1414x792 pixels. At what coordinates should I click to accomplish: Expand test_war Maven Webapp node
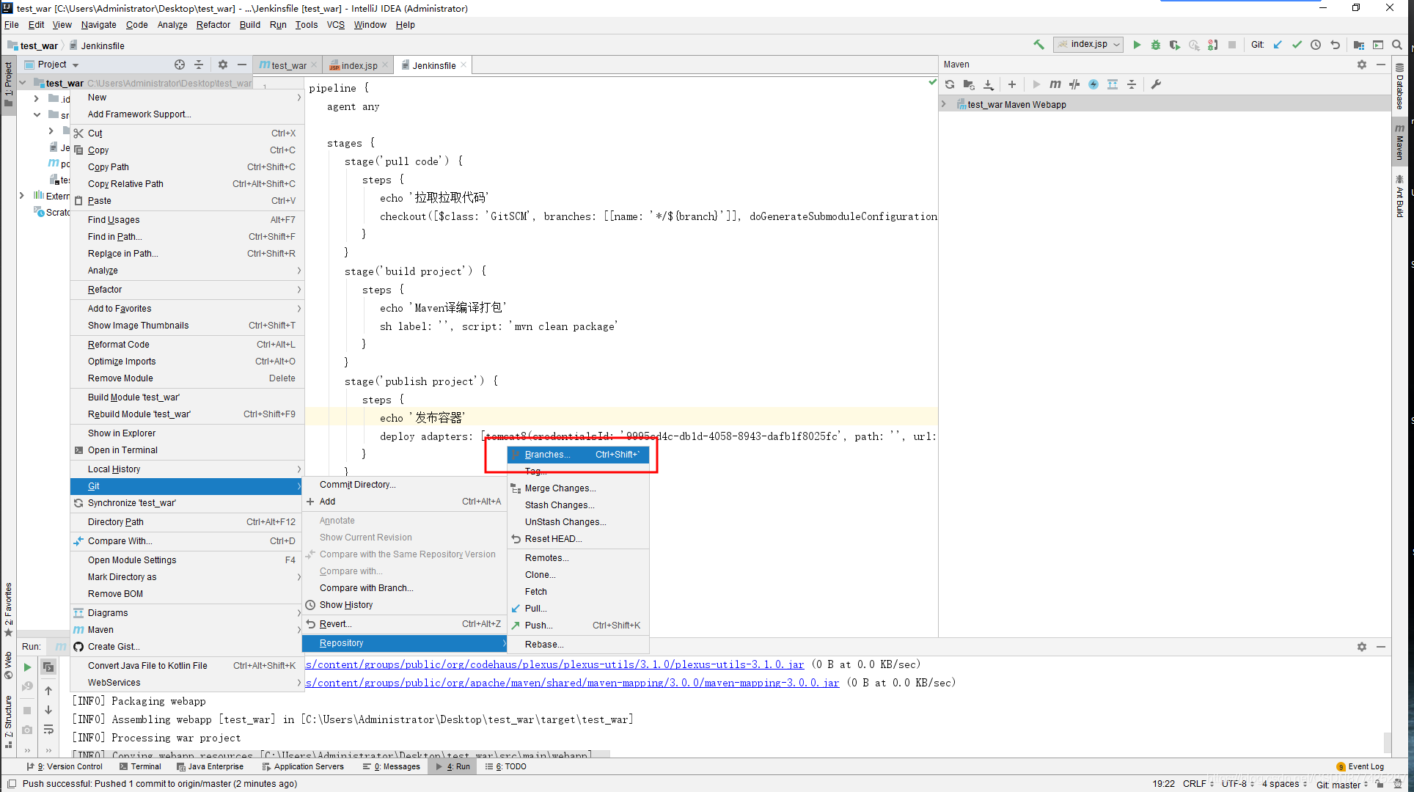pyautogui.click(x=944, y=104)
